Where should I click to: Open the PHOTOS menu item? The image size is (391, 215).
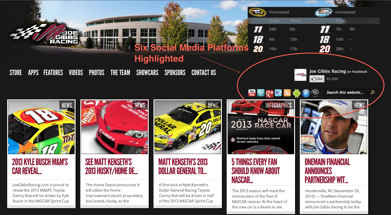97,72
